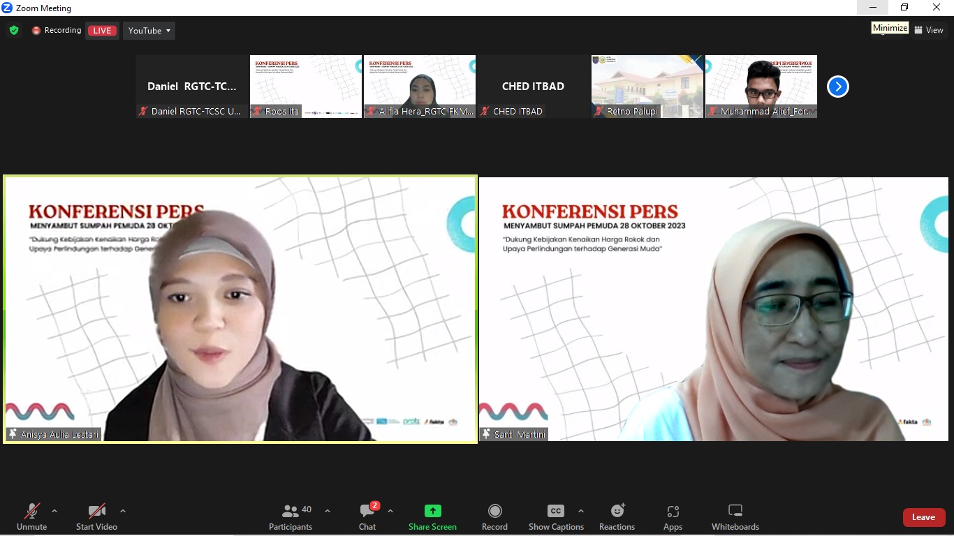Image resolution: width=954 pixels, height=536 pixels.
Task: Click the Santi Martini name label
Action: 520,435
